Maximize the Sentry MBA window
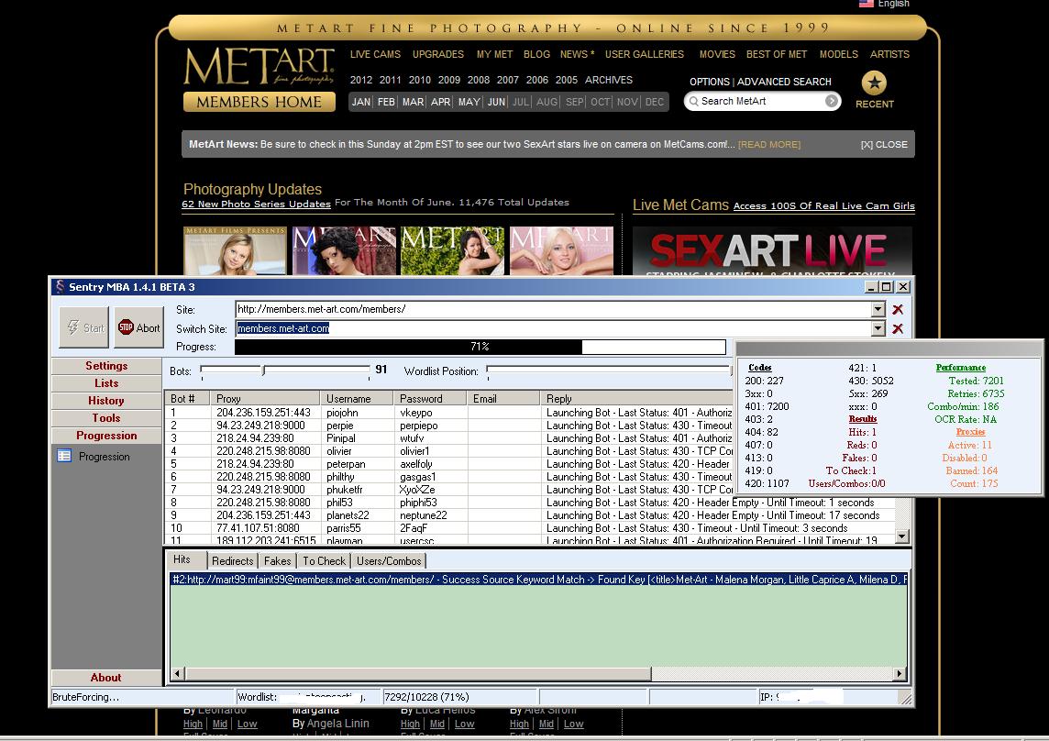The width and height of the screenshot is (1049, 741). (x=887, y=286)
